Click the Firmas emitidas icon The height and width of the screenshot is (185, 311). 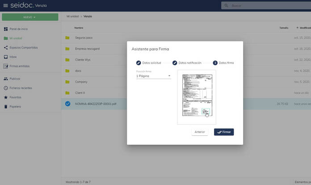click(6, 66)
